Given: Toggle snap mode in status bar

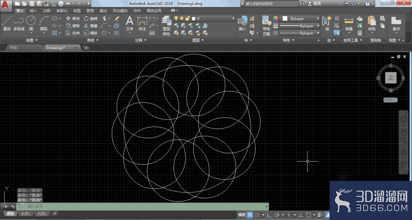Looking at the screenshot, I should [x=257, y=215].
